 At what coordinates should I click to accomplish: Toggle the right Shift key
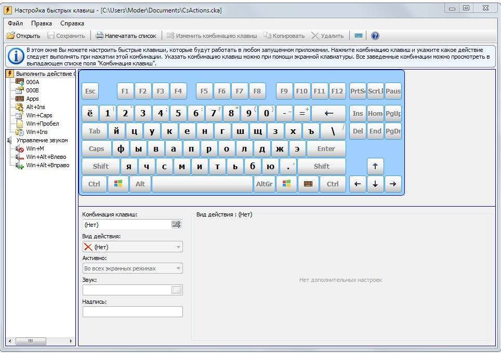tap(321, 166)
